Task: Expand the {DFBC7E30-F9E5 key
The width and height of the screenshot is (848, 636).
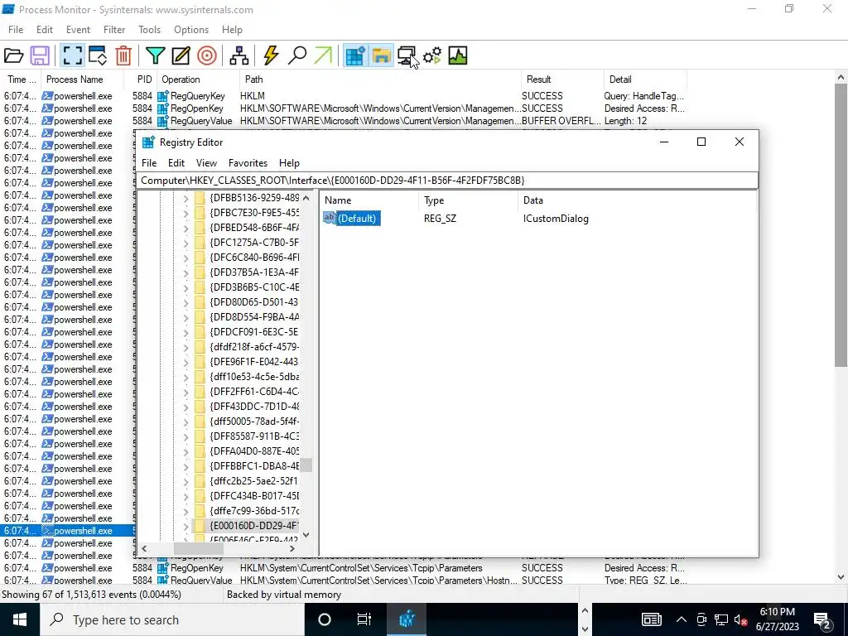Action: pyautogui.click(x=185, y=213)
